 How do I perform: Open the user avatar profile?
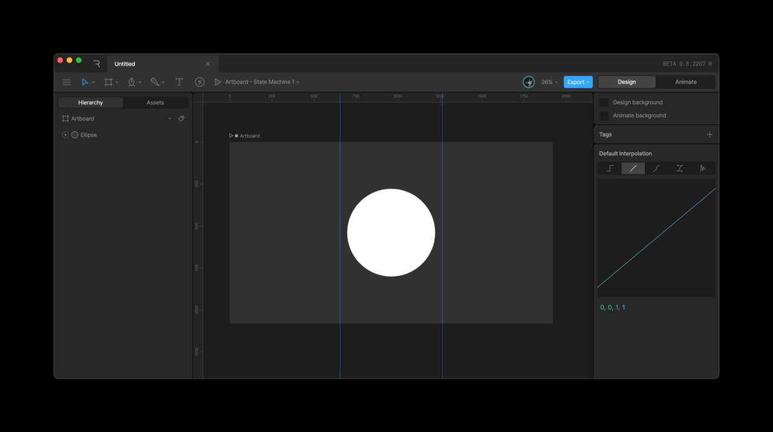(528, 82)
